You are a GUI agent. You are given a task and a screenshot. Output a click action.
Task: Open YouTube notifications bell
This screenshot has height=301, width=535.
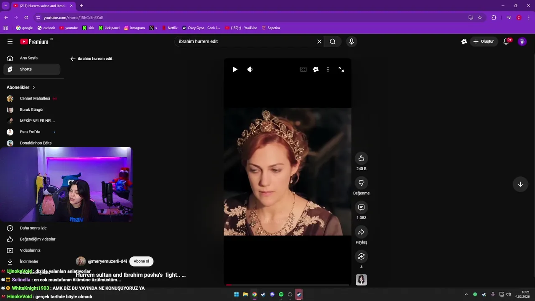pos(506,41)
